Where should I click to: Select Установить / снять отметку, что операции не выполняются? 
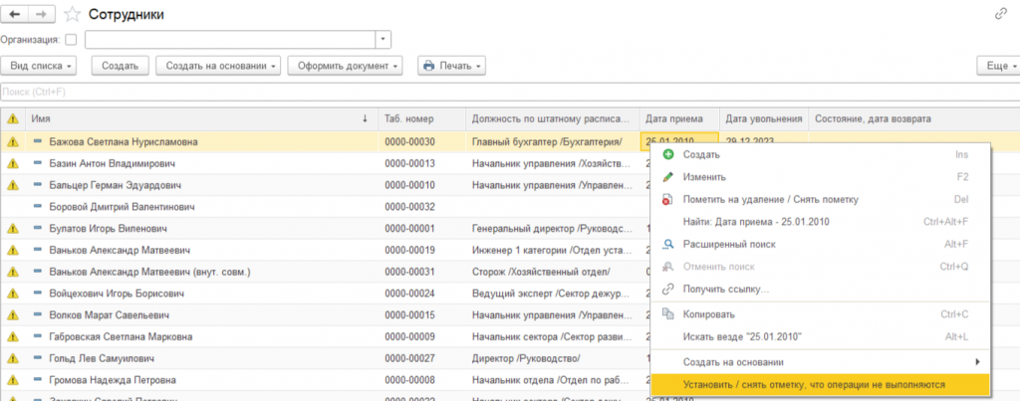pos(820,385)
